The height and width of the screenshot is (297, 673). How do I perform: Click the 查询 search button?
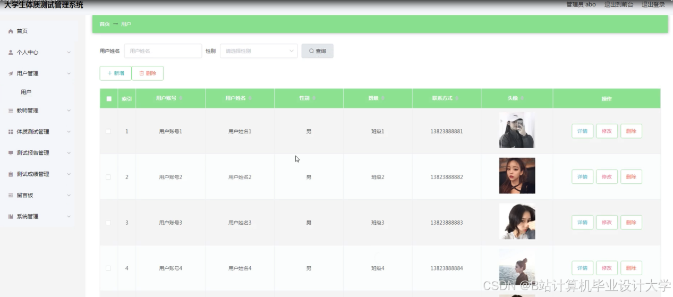(318, 51)
